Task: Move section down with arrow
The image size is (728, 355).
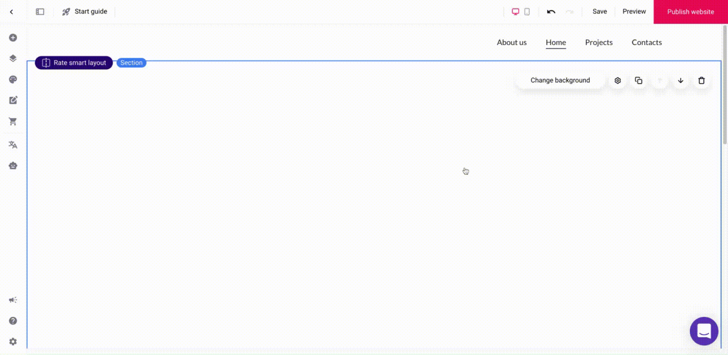Action: point(681,81)
